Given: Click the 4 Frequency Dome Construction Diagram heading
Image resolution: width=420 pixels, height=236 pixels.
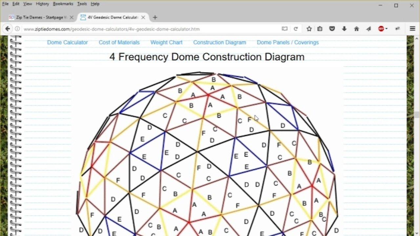Looking at the screenshot, I should click(207, 57).
